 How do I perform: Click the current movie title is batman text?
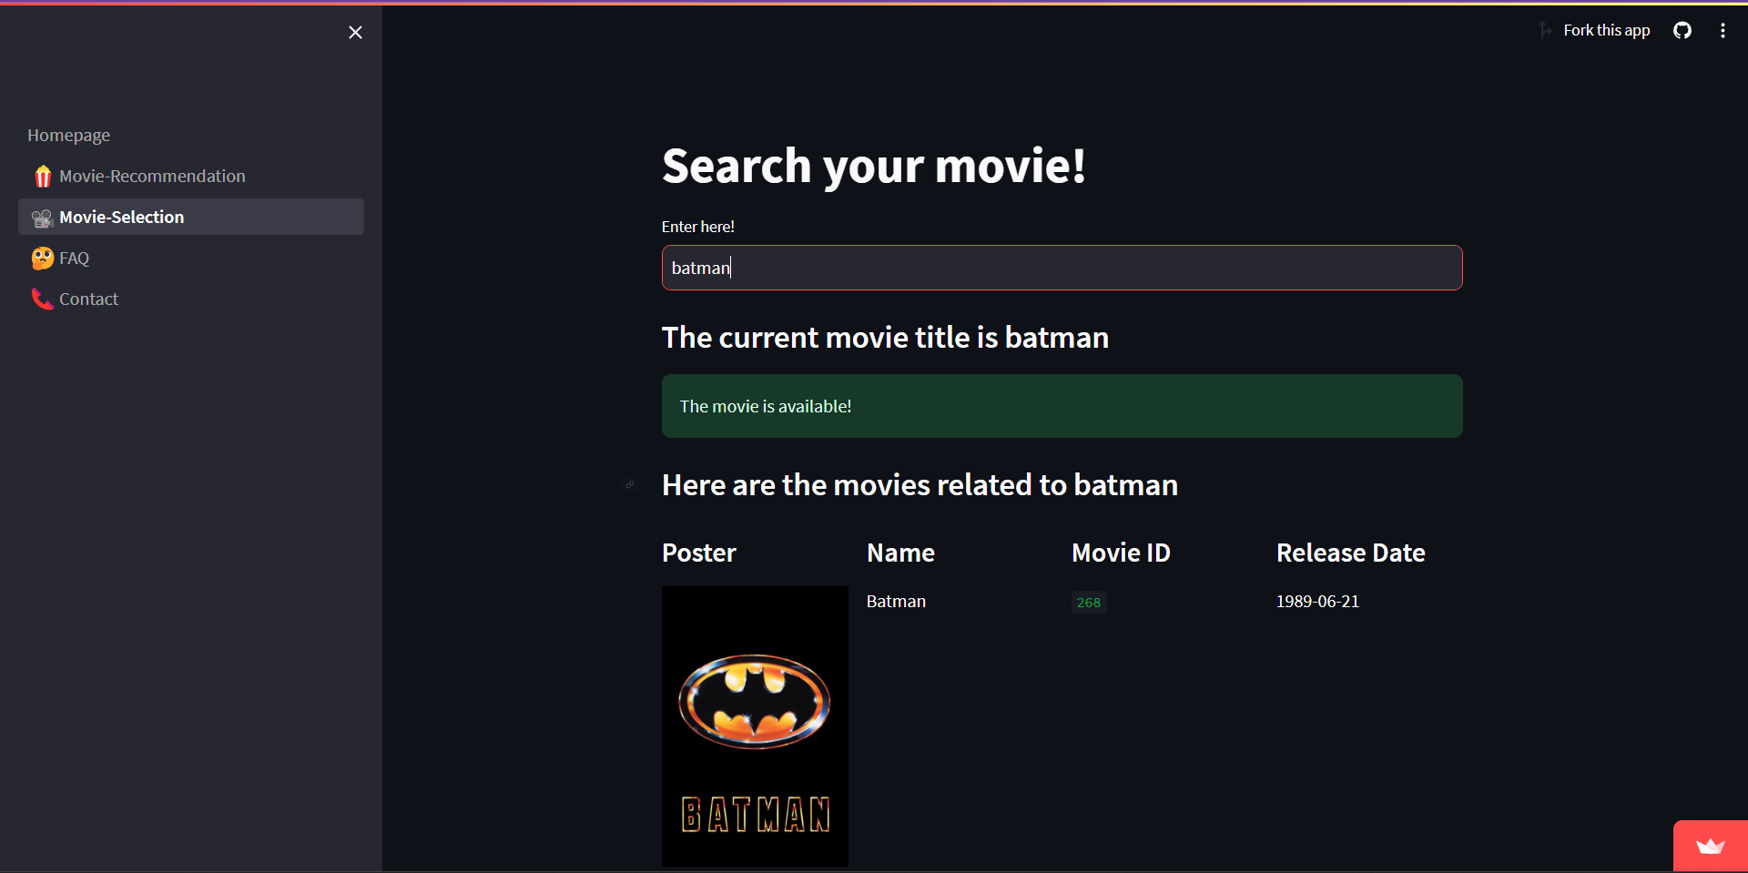point(885,338)
